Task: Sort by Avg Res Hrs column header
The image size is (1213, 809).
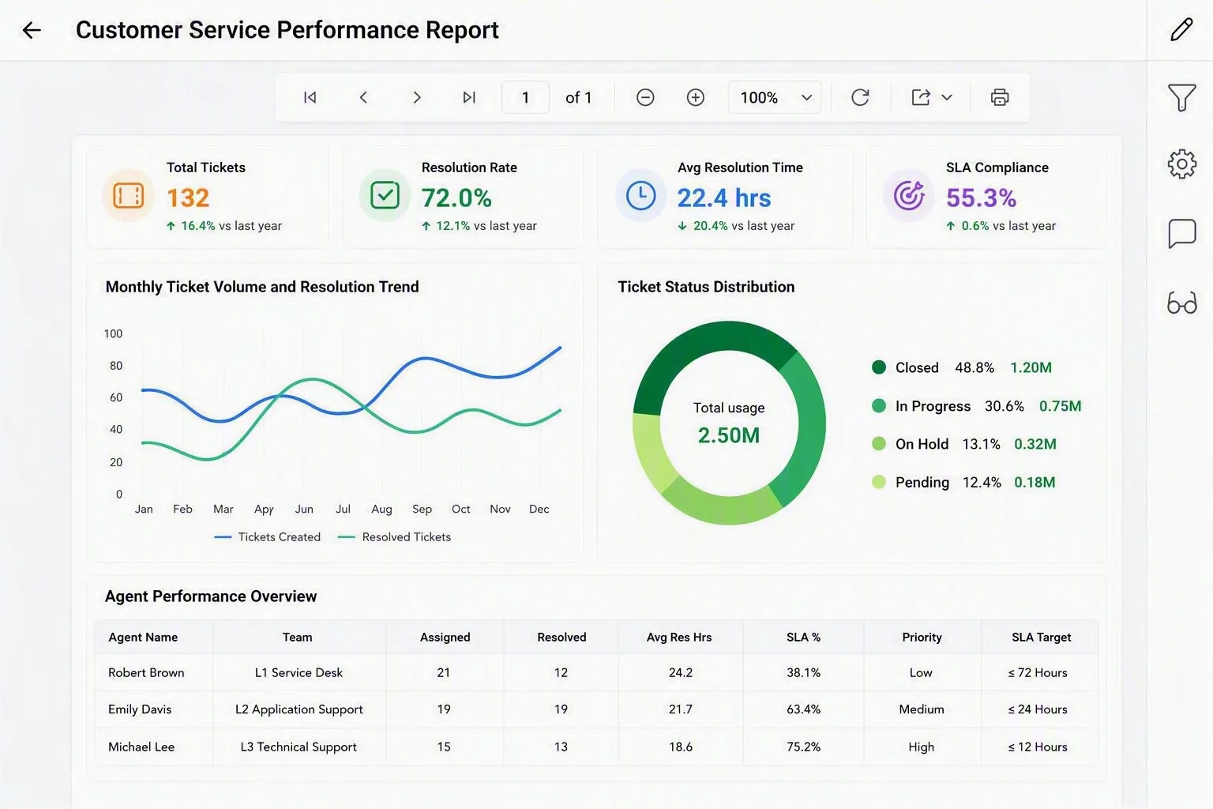Action: 679,637
